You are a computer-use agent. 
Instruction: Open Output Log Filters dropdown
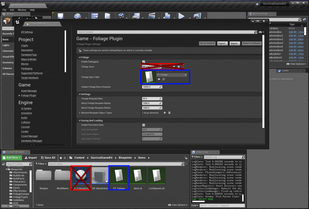197,157
